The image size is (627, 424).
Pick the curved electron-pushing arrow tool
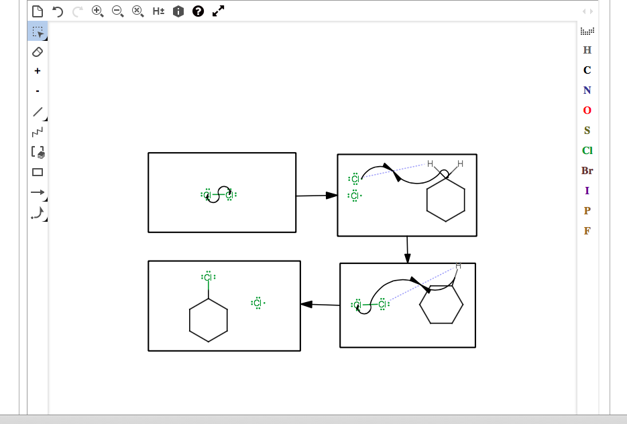point(37,213)
